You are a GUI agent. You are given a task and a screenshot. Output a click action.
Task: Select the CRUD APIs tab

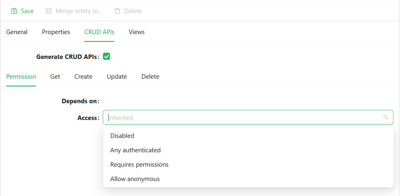click(99, 32)
